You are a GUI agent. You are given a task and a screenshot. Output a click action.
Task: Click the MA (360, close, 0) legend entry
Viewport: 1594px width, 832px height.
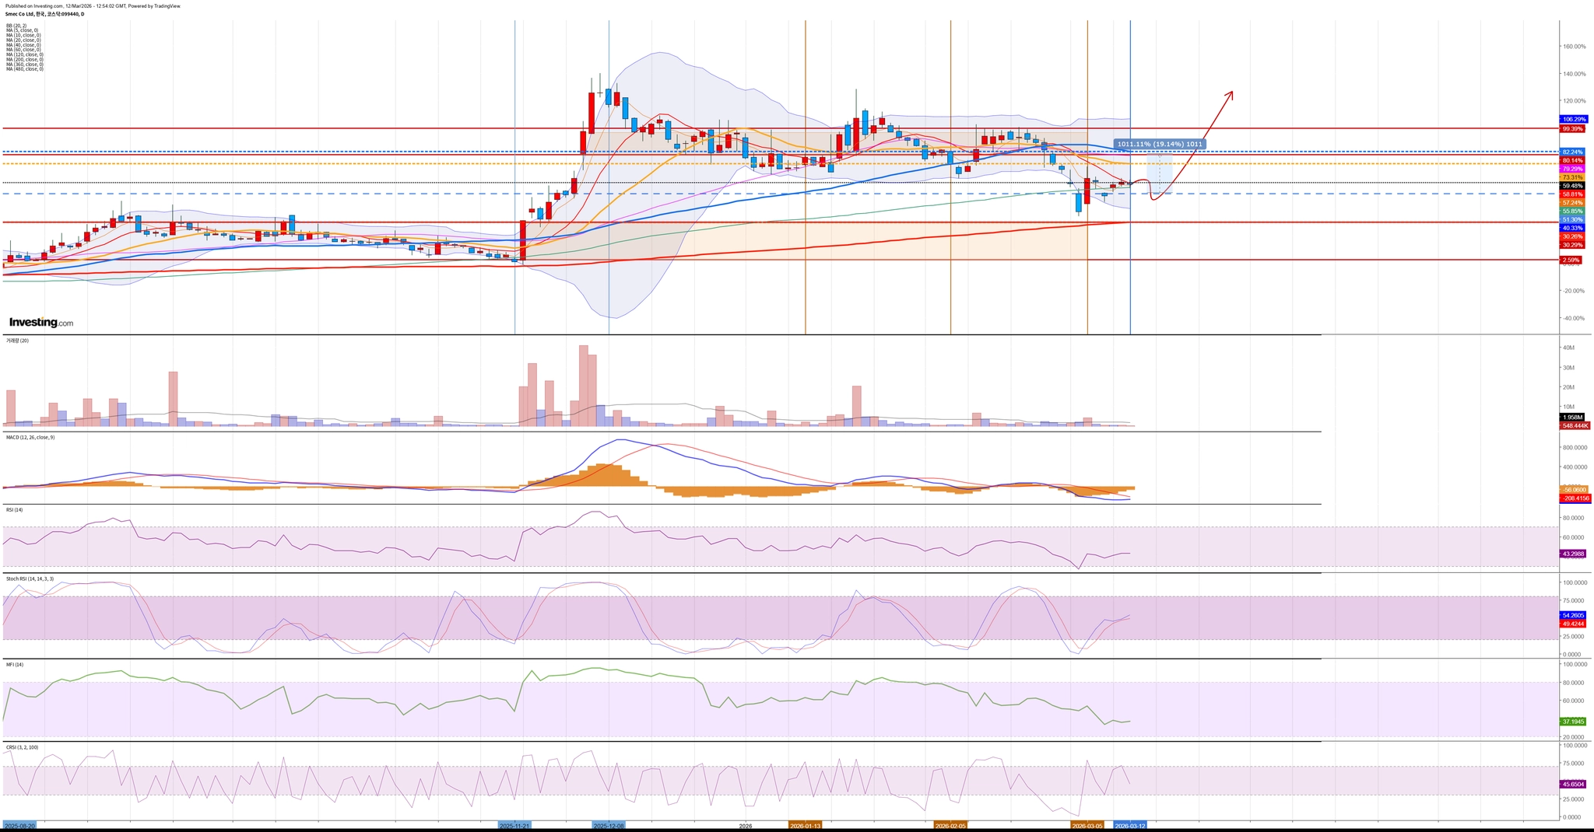click(x=25, y=64)
